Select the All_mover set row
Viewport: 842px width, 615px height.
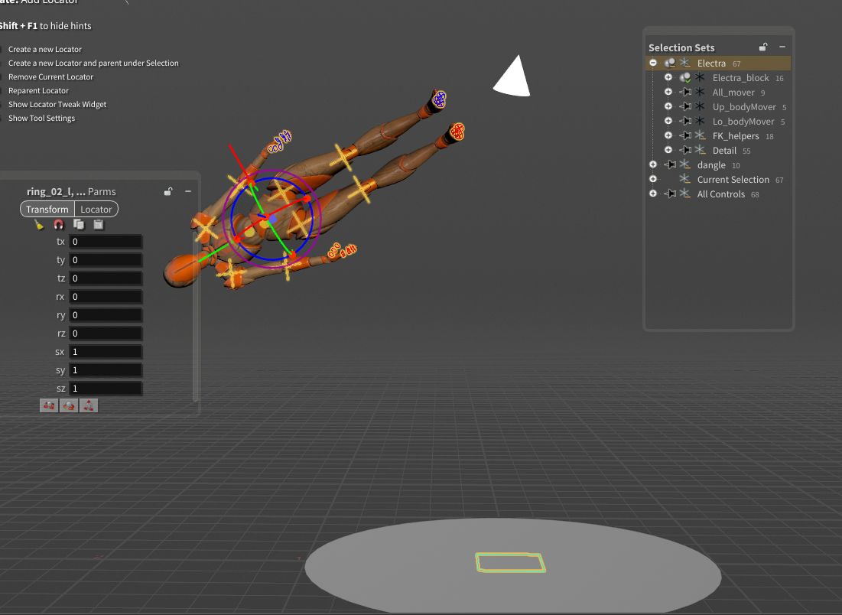(718, 93)
